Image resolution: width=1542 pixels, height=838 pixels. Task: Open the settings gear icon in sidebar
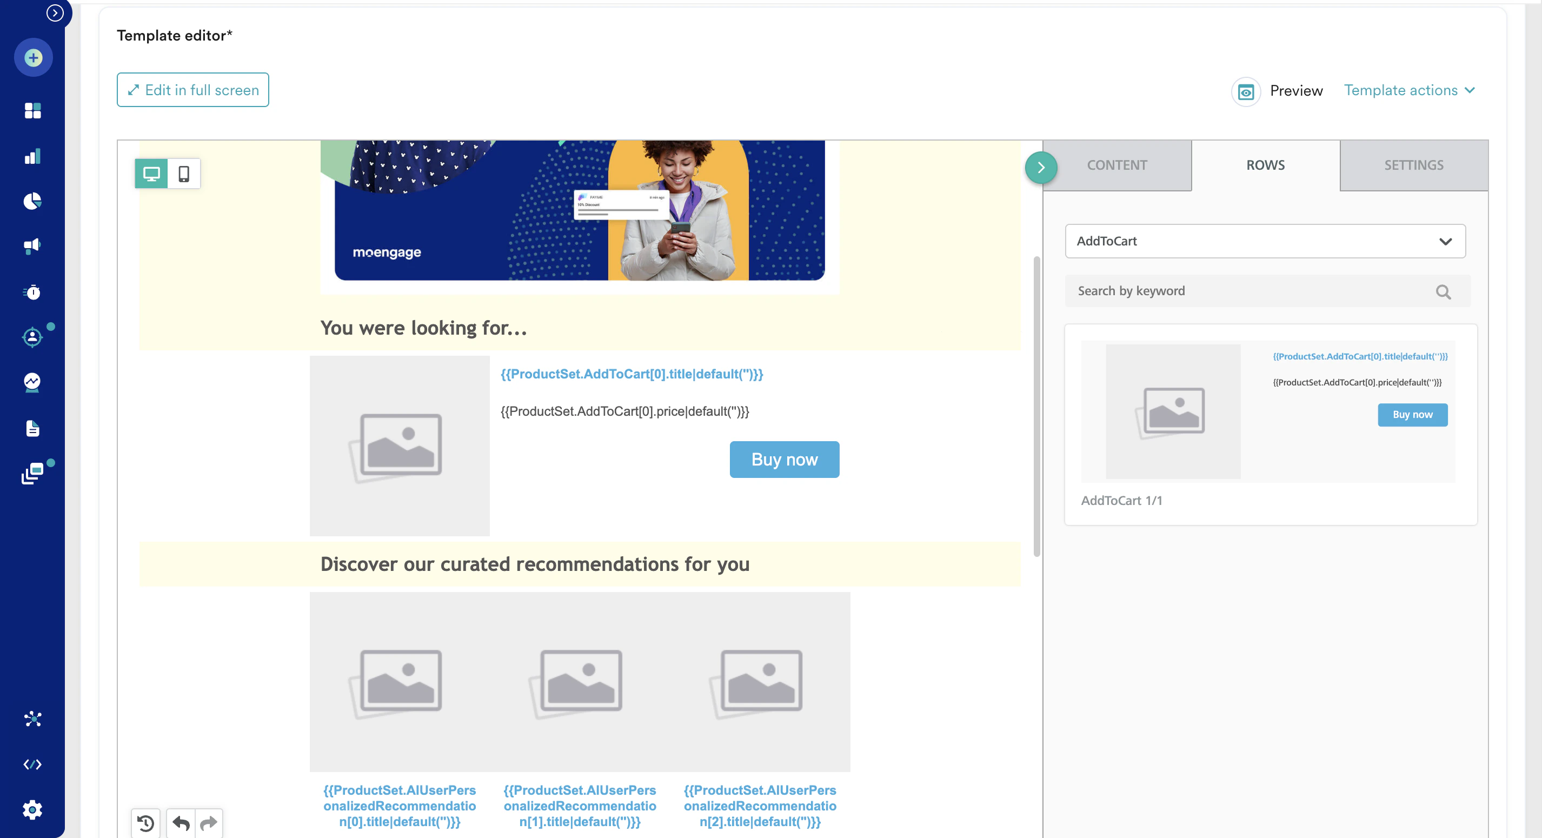pyautogui.click(x=32, y=810)
